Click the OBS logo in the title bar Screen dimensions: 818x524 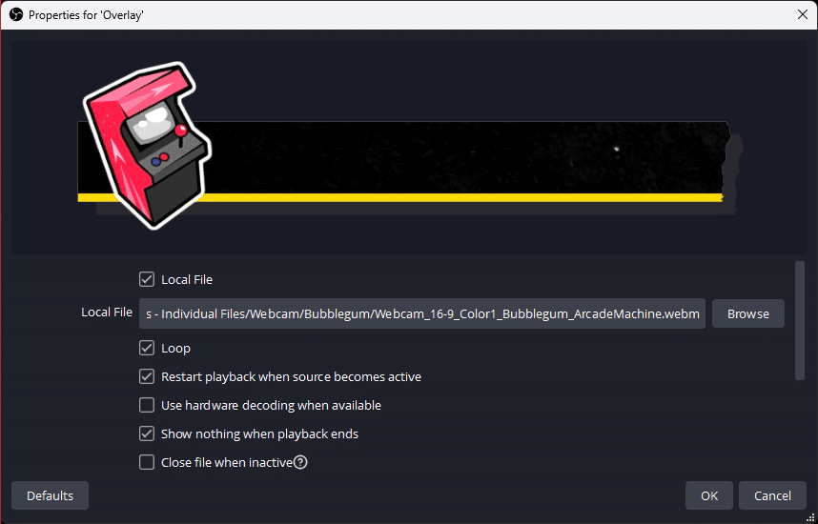(15, 15)
